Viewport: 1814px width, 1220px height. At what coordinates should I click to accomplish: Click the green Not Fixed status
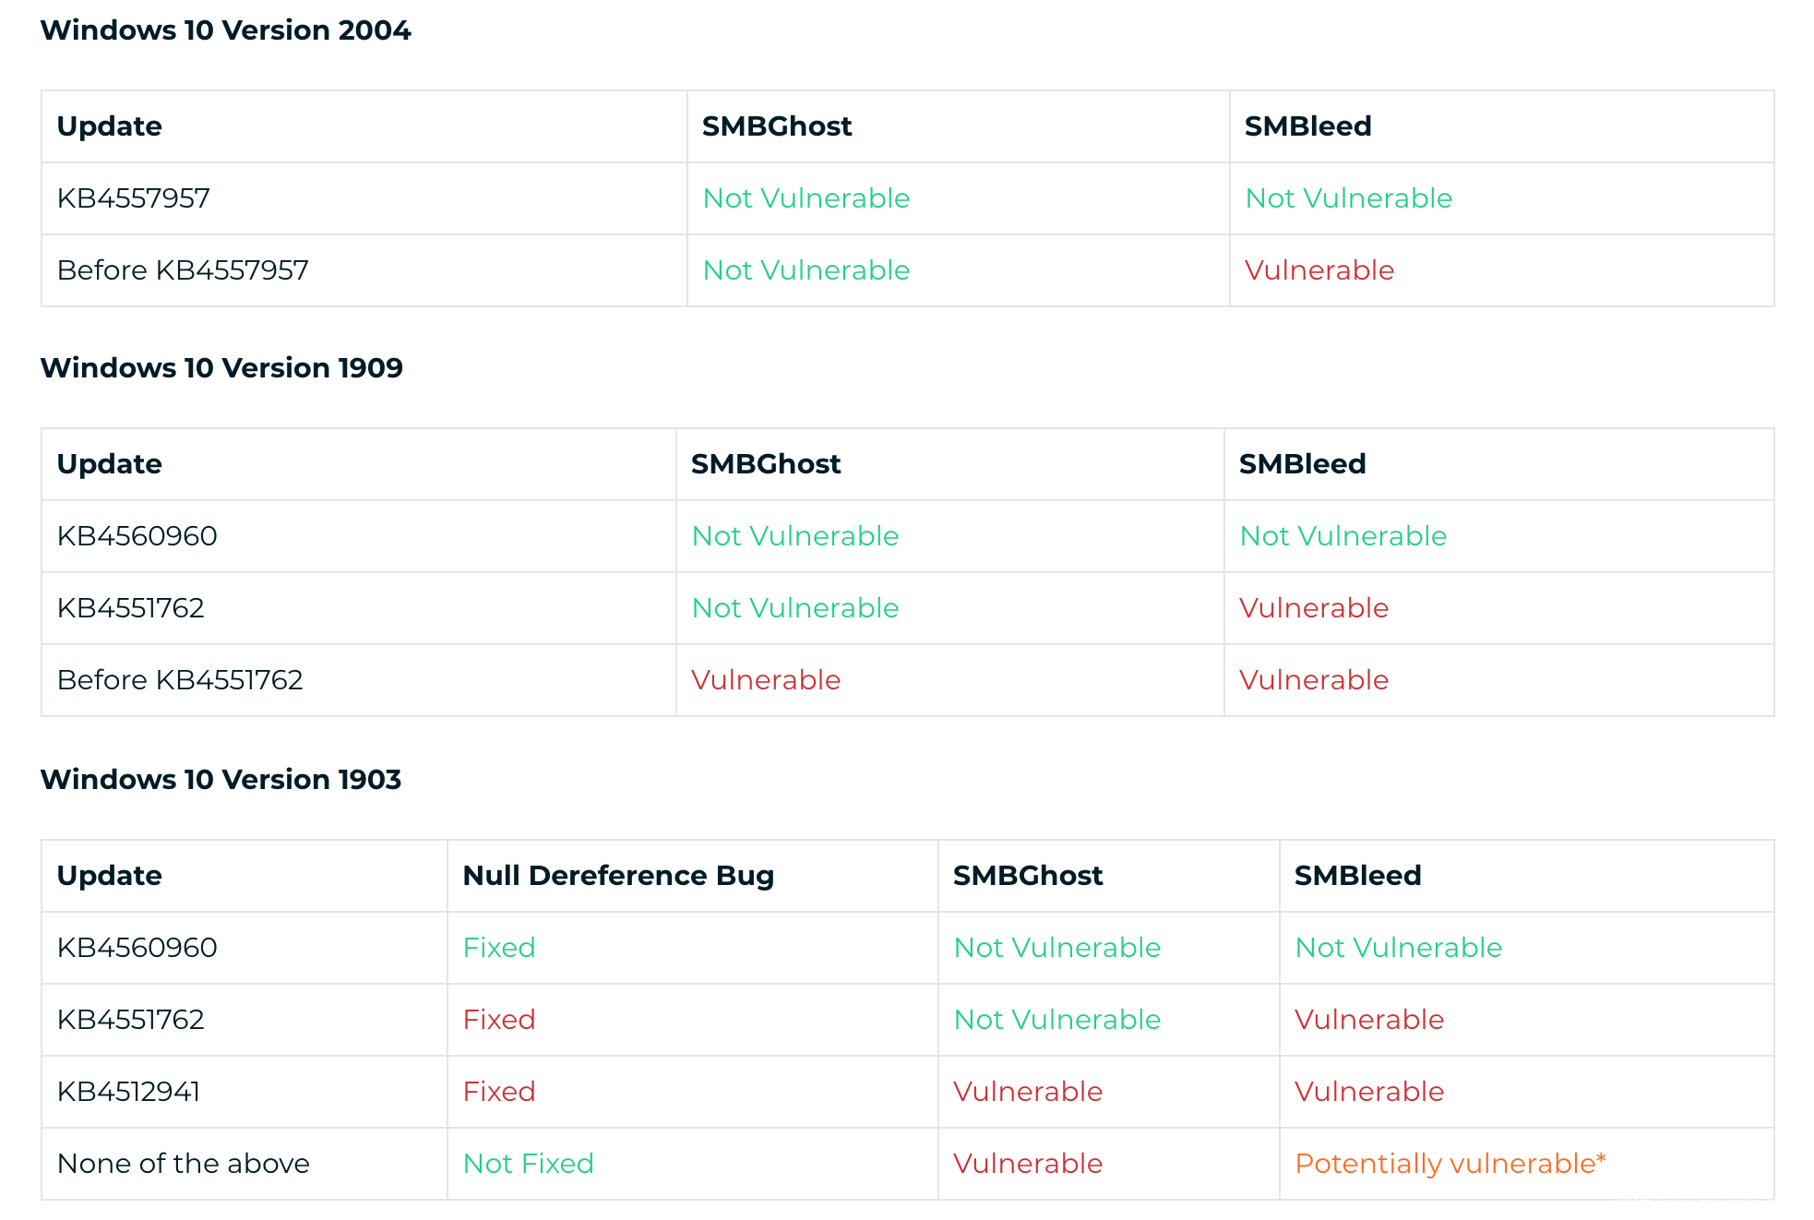(x=528, y=1164)
